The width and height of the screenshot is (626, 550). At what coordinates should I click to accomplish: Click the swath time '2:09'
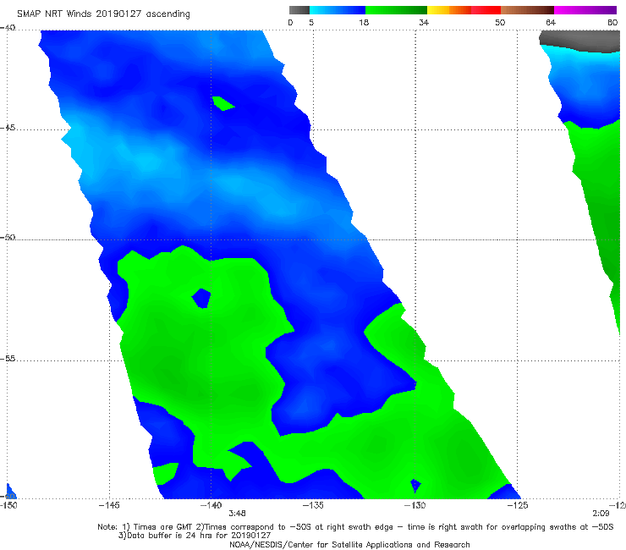[x=601, y=514]
